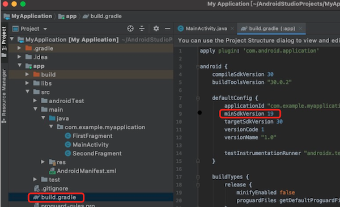Screen dimensions: 340x207
Task: Expand the .gradle folder
Action: point(19,48)
